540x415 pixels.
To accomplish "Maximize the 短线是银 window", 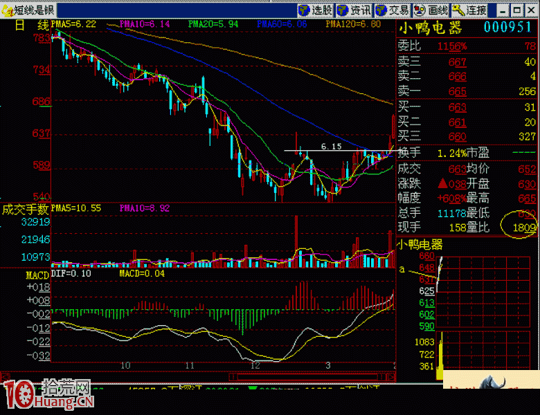I will pos(517,11).
